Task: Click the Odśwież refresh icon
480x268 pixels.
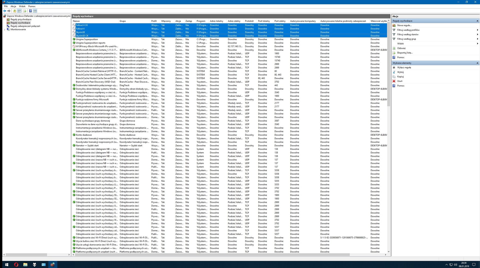Action: [394, 48]
